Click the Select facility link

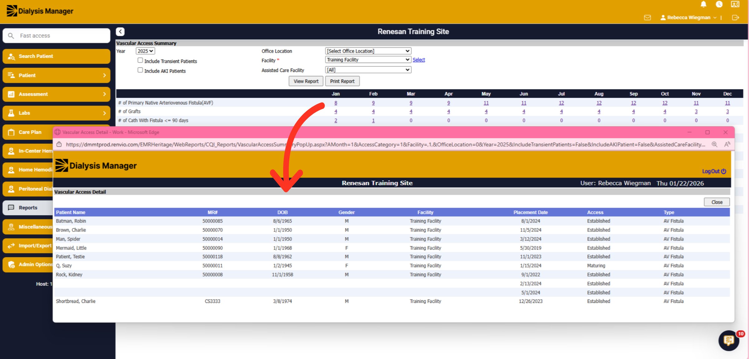click(419, 60)
